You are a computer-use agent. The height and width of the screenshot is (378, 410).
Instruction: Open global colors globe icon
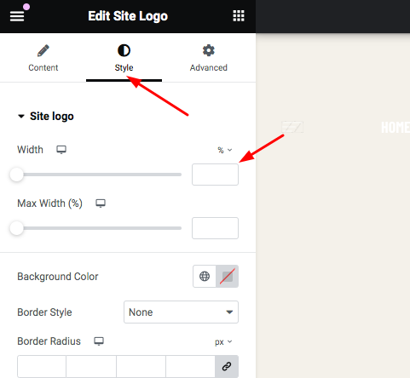tap(205, 276)
